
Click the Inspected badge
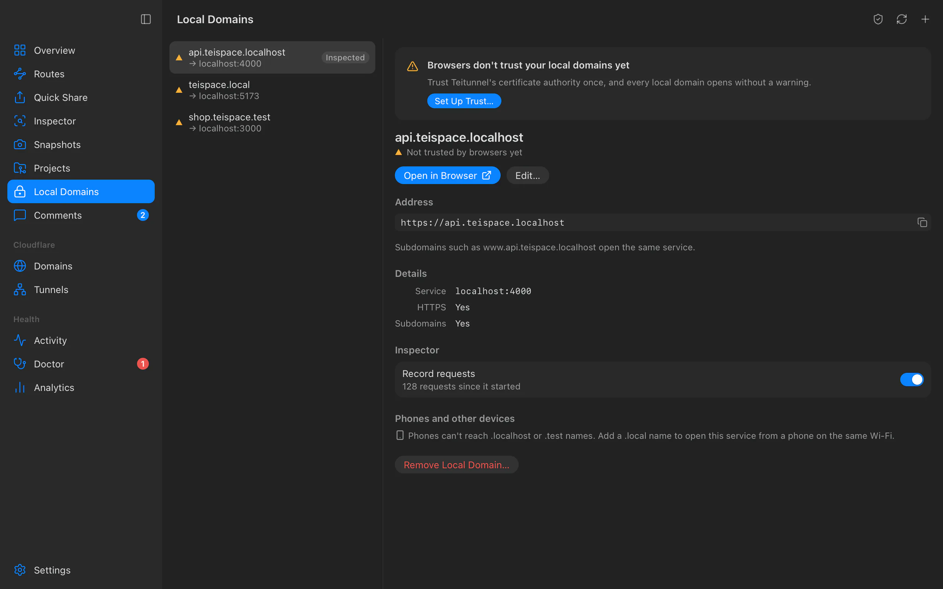click(345, 57)
